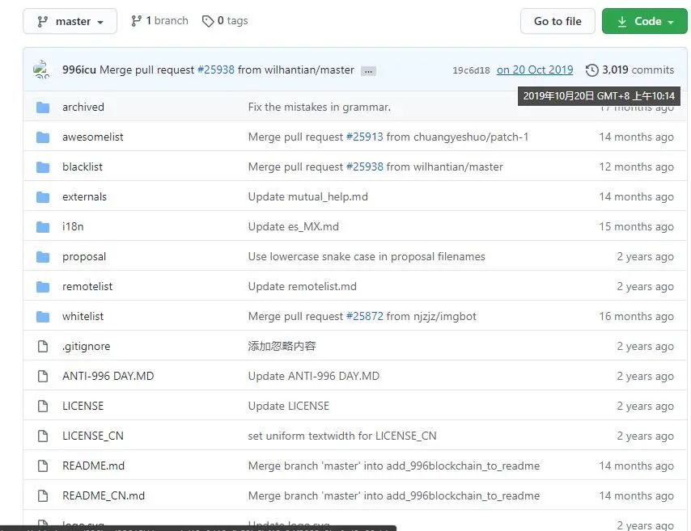The height and width of the screenshot is (531, 691).
Task: Click the commit hash 19c6d18
Action: (x=471, y=70)
